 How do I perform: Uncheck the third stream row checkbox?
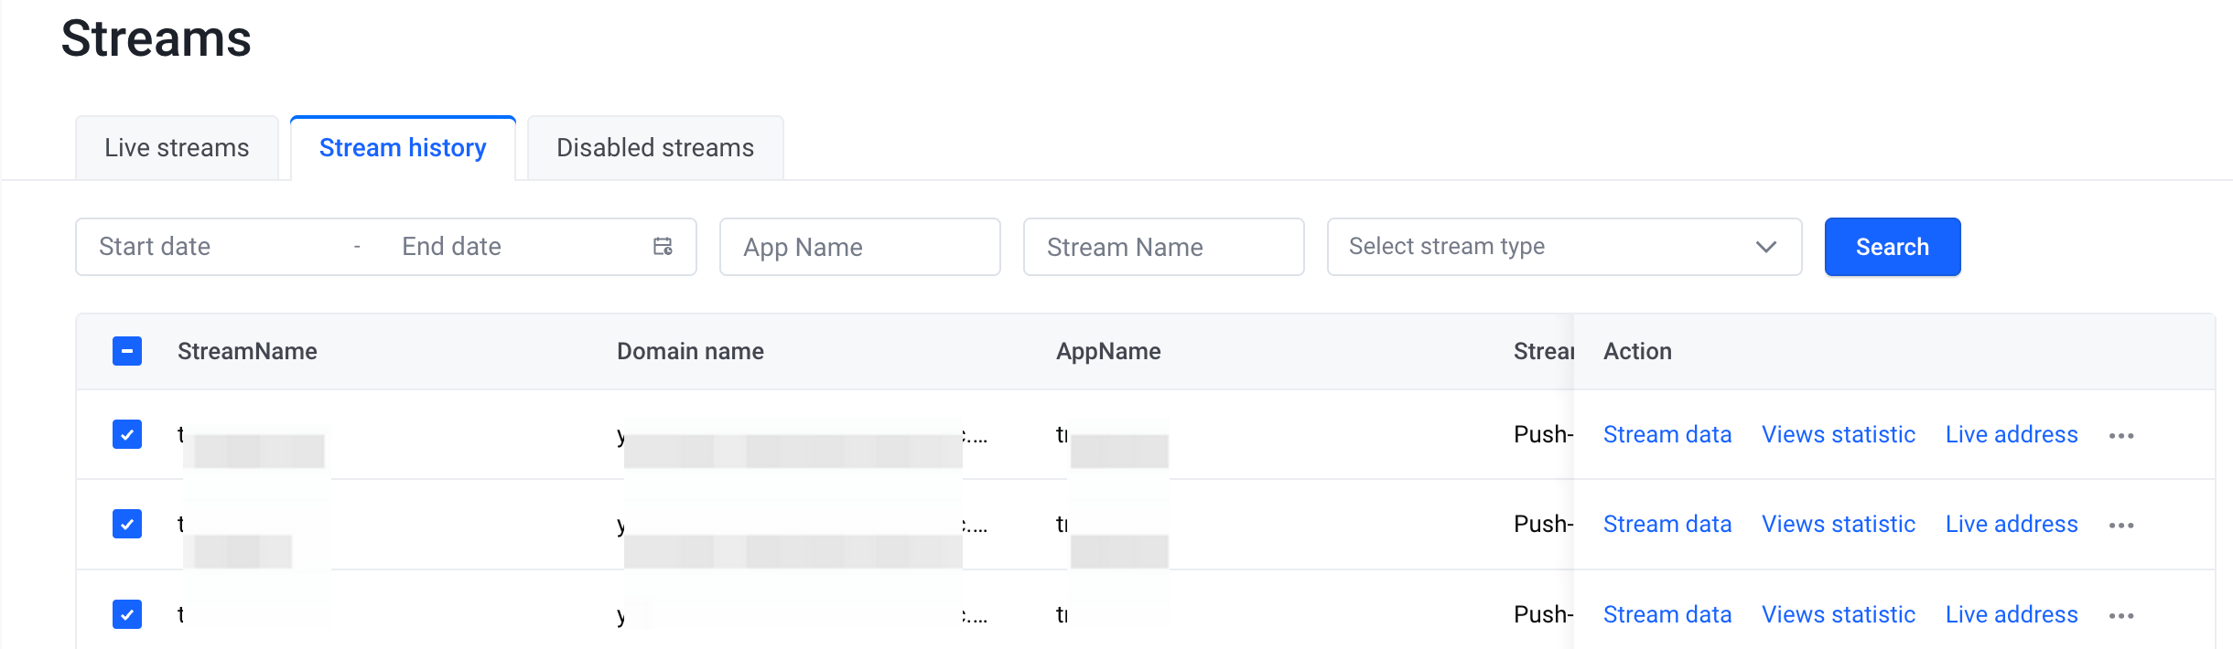pyautogui.click(x=127, y=614)
